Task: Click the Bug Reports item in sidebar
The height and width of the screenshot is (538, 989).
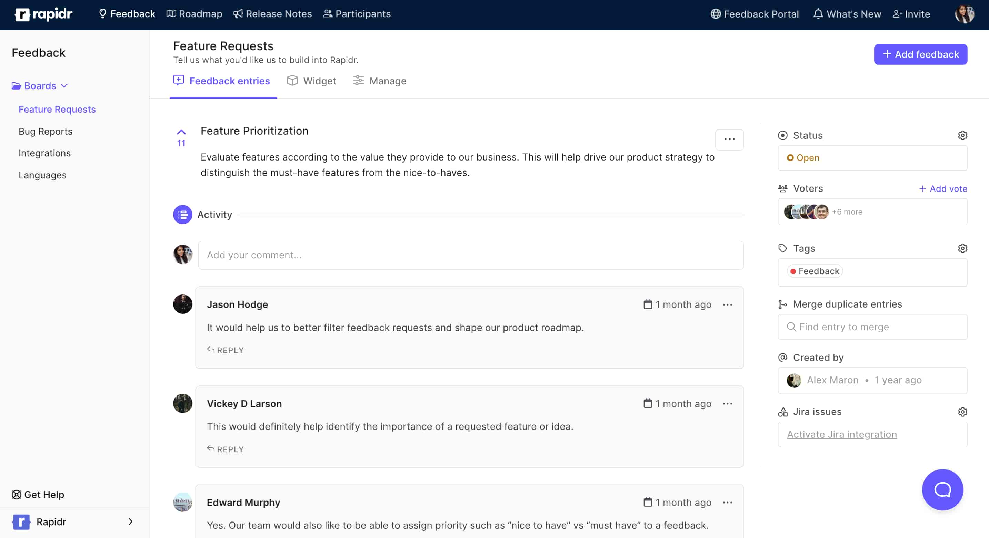Action: tap(46, 131)
